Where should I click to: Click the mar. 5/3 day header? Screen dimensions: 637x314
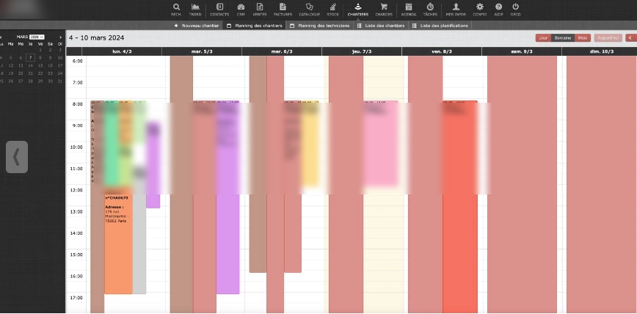coord(202,51)
